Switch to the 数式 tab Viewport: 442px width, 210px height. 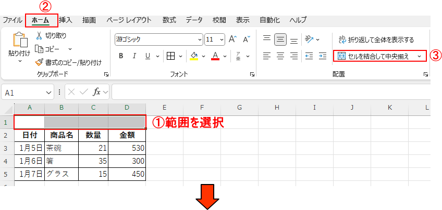[169, 20]
